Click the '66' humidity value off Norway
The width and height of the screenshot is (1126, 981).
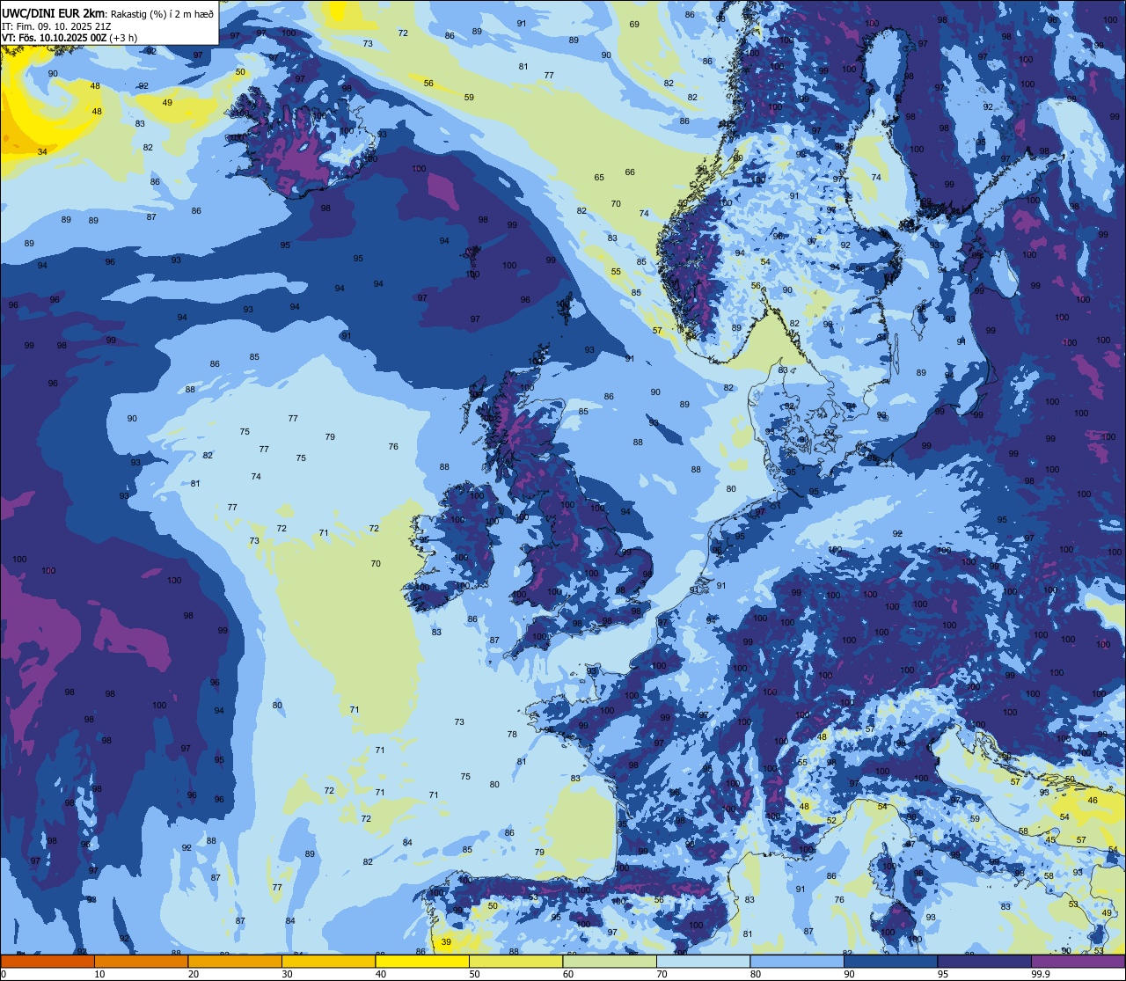[630, 172]
